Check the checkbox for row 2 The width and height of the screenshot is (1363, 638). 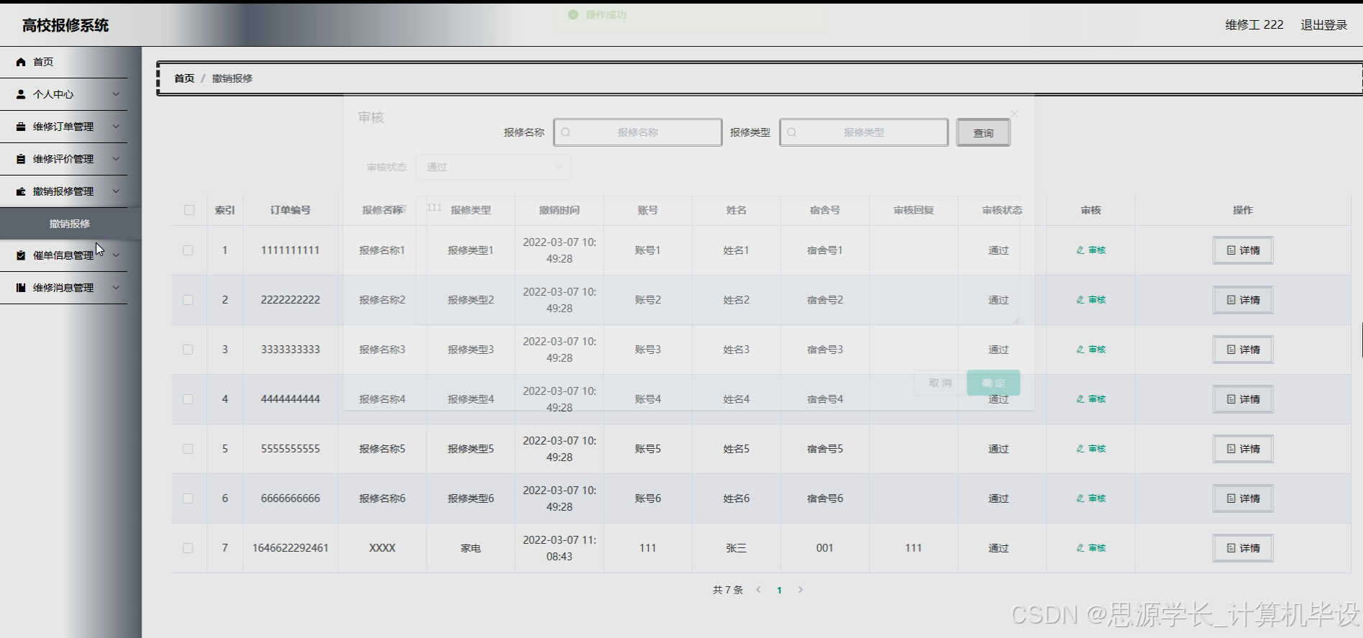[x=188, y=300]
